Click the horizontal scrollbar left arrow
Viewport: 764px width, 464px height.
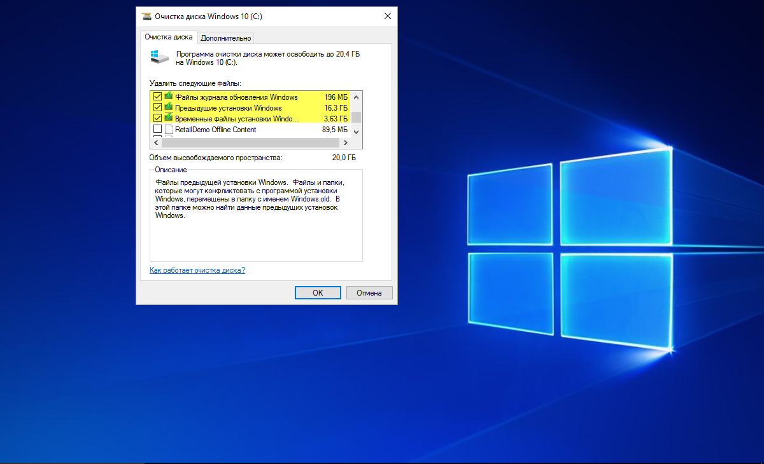pyautogui.click(x=155, y=143)
